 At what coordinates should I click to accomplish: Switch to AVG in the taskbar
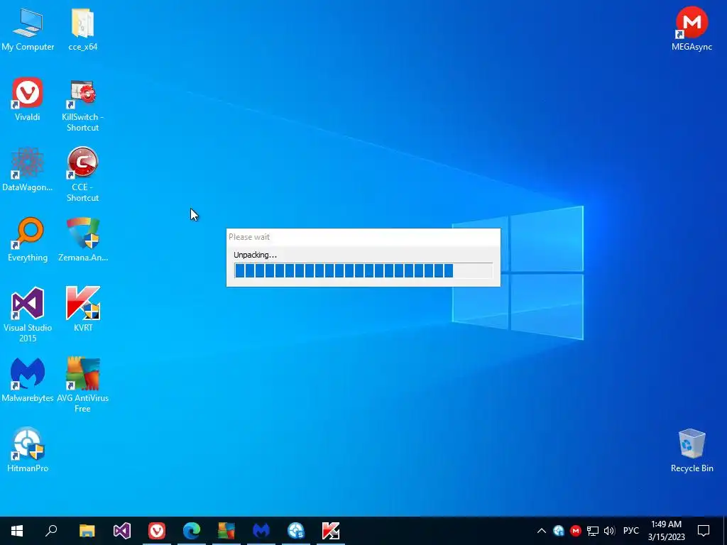pos(226,531)
